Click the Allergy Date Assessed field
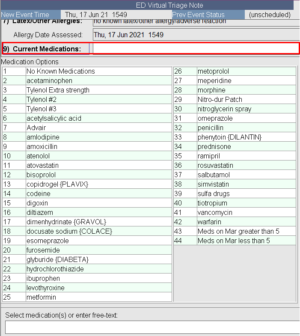This screenshot has height=336, width=300. (196, 35)
